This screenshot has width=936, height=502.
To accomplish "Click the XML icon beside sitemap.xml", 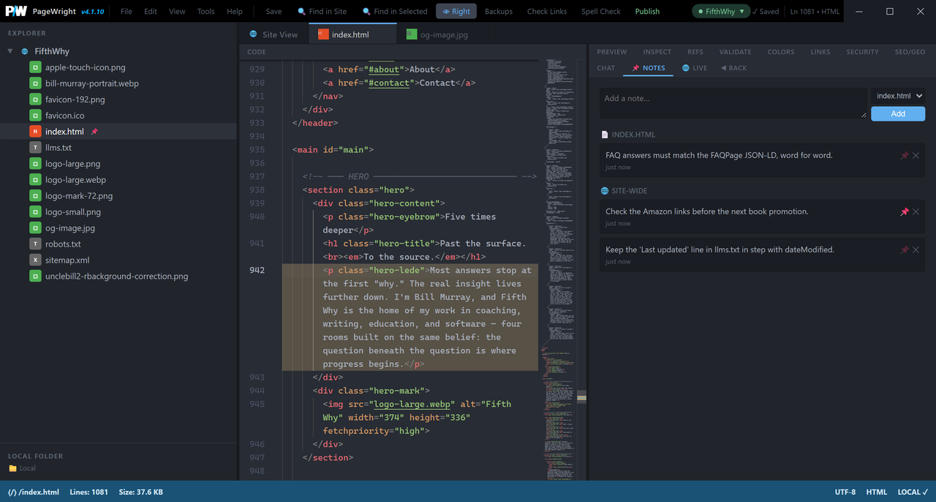I will (x=35, y=261).
